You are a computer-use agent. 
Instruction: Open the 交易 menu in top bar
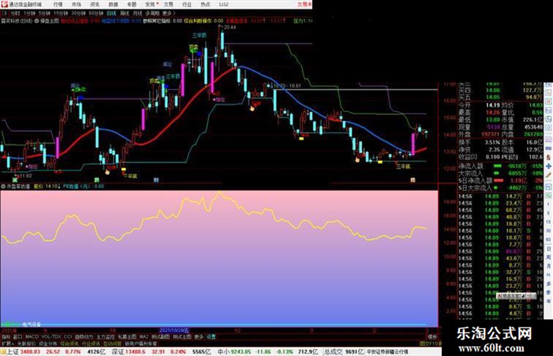pos(169,4)
